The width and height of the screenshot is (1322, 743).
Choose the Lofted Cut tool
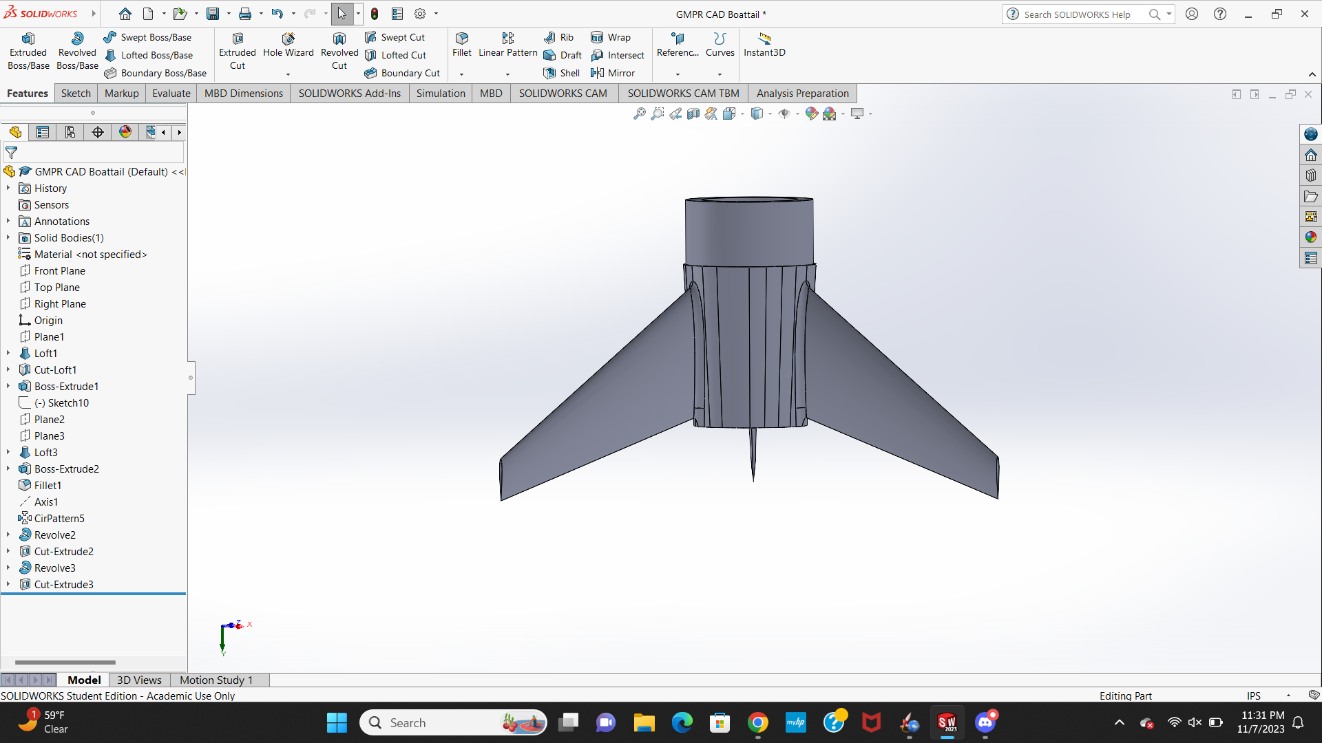coord(396,55)
